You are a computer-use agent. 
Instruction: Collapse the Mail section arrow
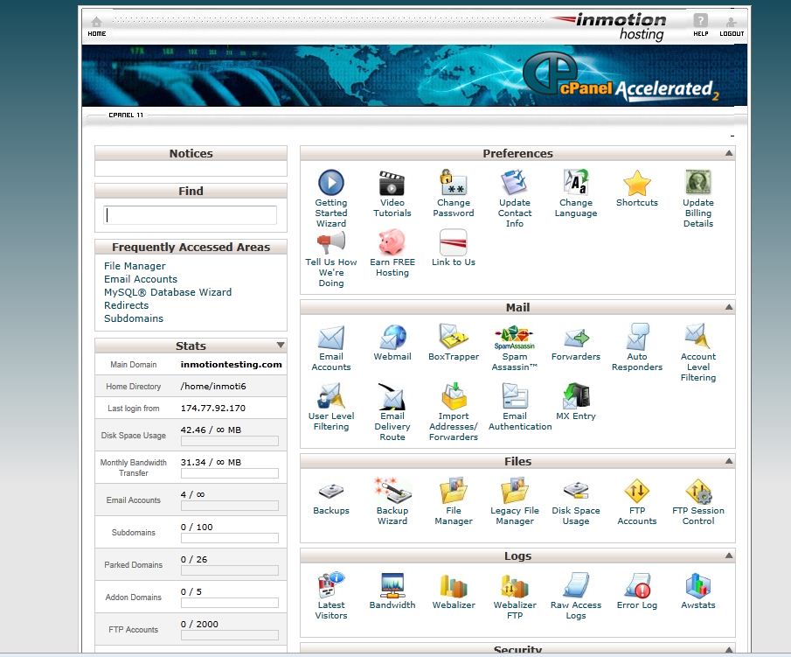click(x=728, y=308)
